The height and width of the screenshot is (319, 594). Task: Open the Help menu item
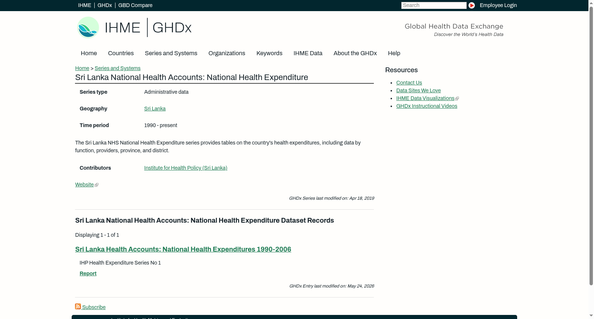(394, 53)
